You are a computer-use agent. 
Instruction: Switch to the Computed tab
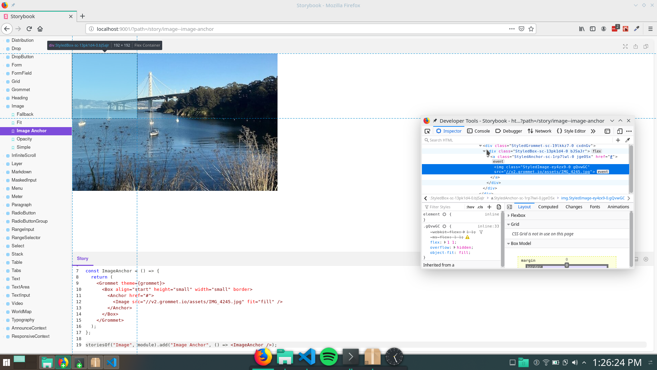point(548,207)
